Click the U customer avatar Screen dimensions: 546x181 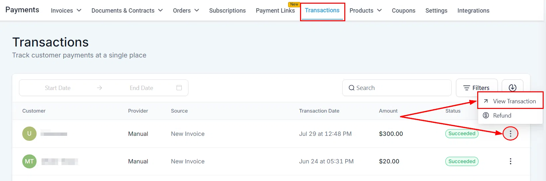tap(29, 134)
